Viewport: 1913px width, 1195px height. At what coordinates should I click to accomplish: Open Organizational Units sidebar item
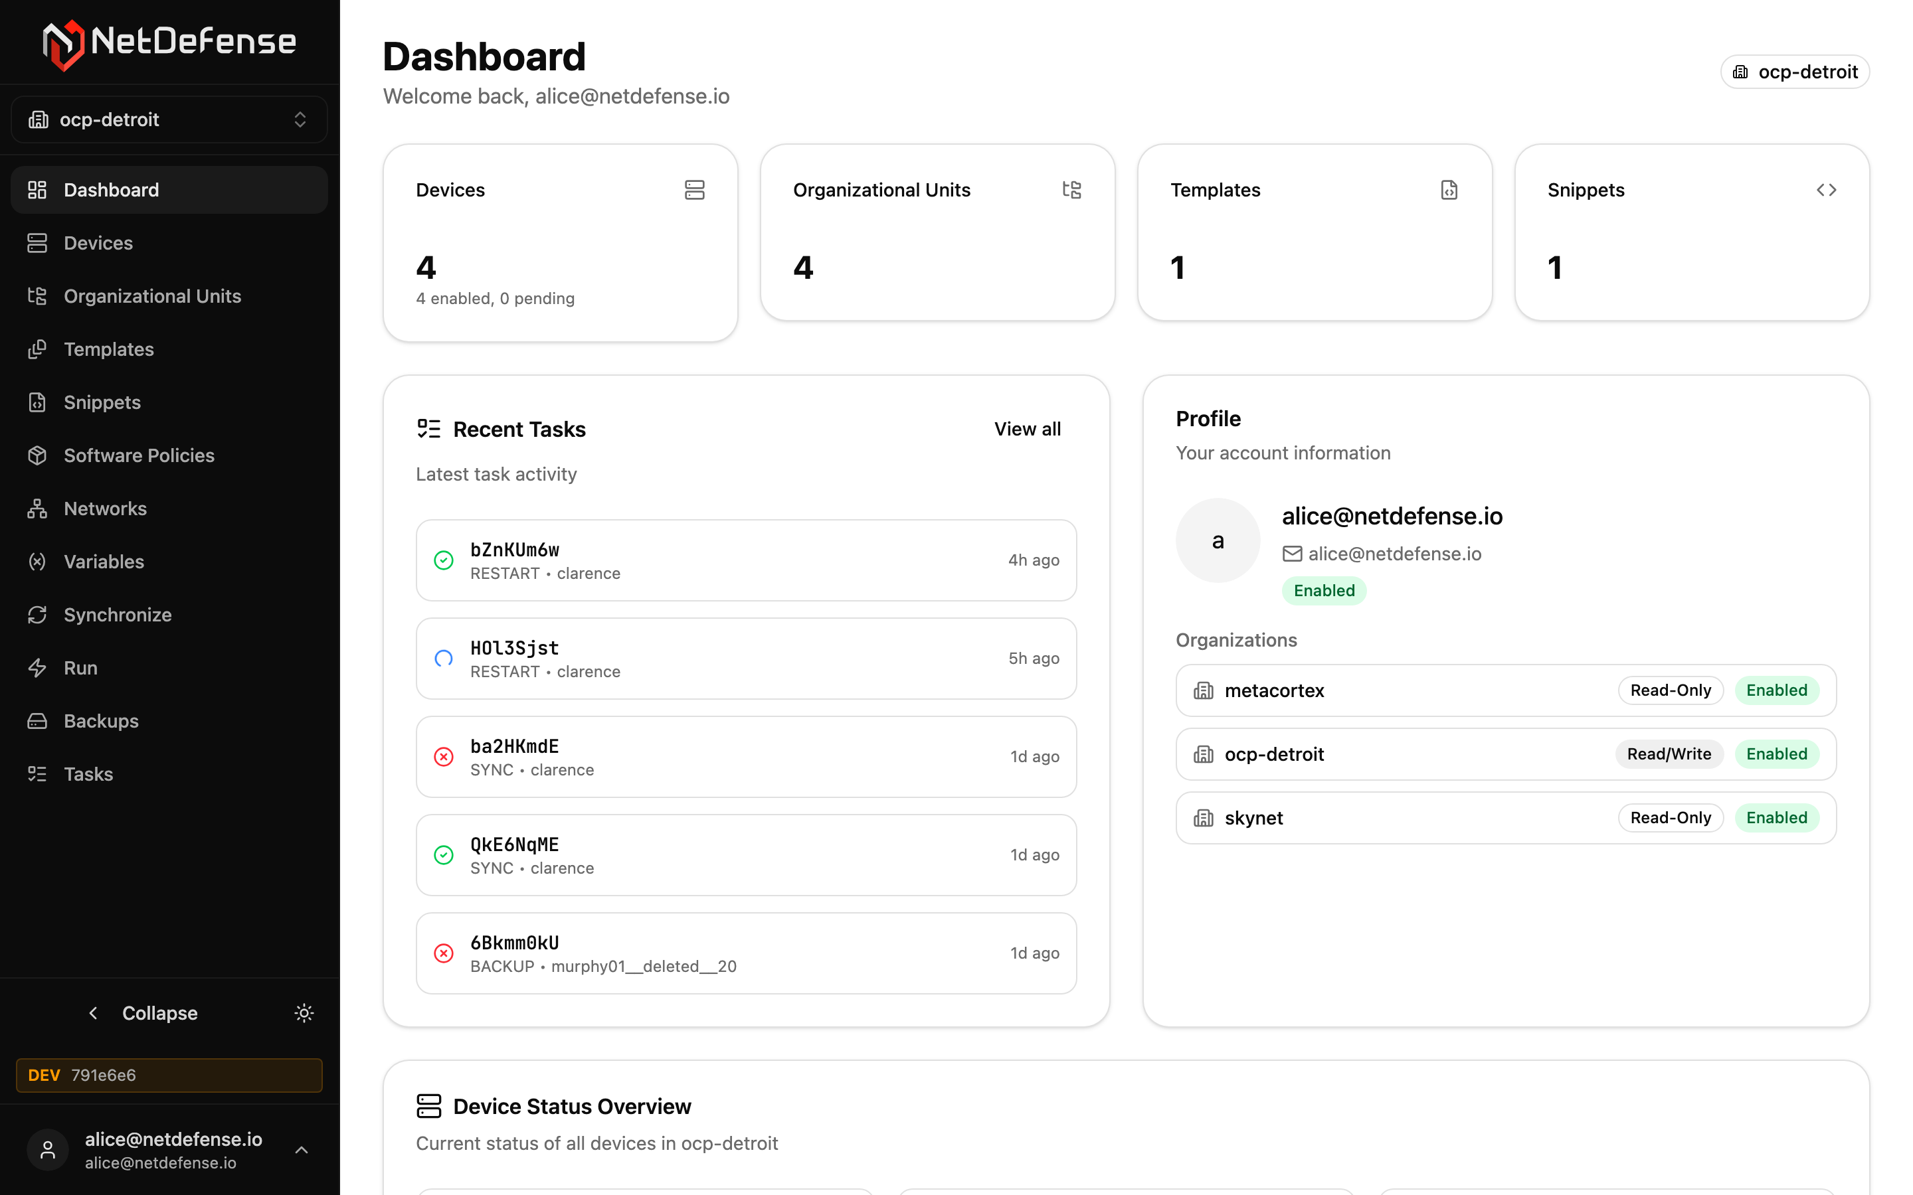point(169,295)
